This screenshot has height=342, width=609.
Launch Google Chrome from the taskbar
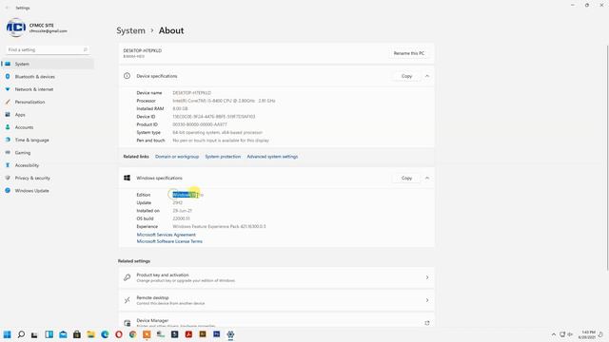pyautogui.click(x=133, y=334)
